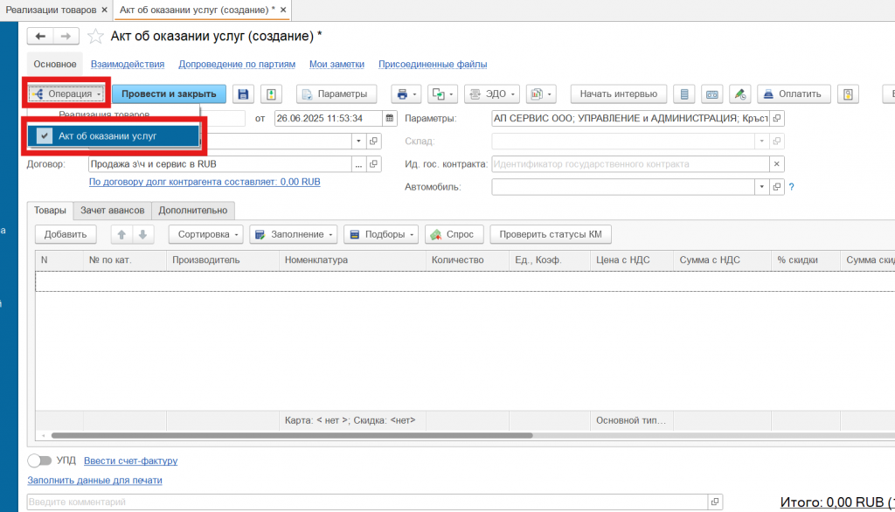Toggle the УПД switch
Image resolution: width=895 pixels, height=512 pixels.
(39, 460)
